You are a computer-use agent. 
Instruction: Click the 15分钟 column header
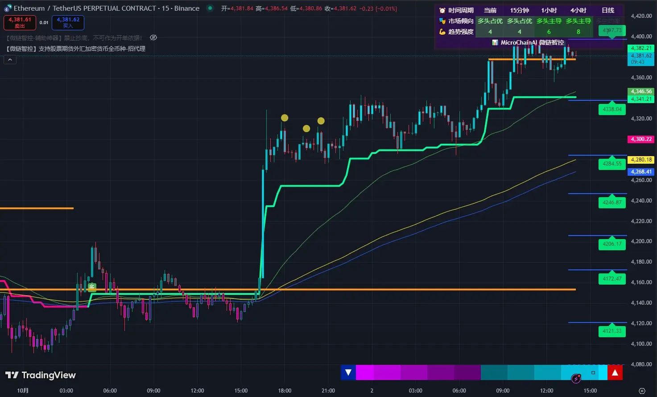pyautogui.click(x=519, y=10)
